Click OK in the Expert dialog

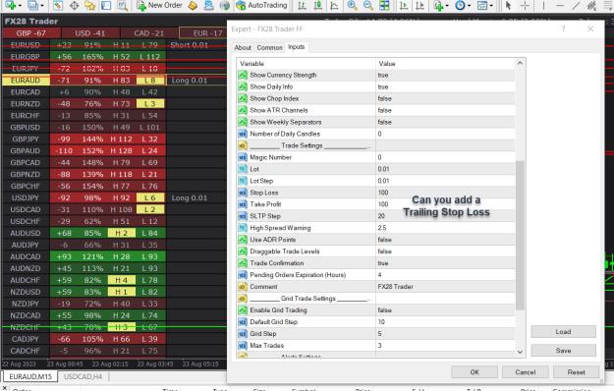pos(474,371)
